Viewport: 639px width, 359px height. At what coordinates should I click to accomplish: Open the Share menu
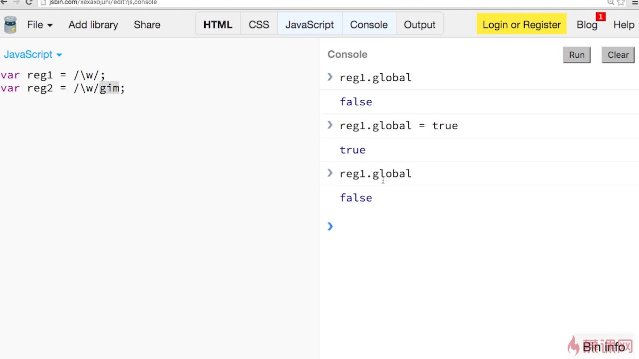[x=147, y=24]
